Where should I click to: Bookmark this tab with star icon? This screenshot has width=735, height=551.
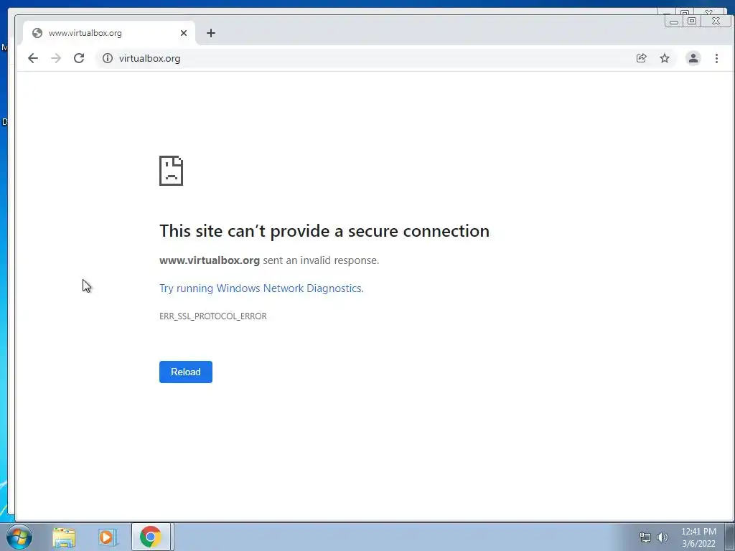[x=664, y=58]
